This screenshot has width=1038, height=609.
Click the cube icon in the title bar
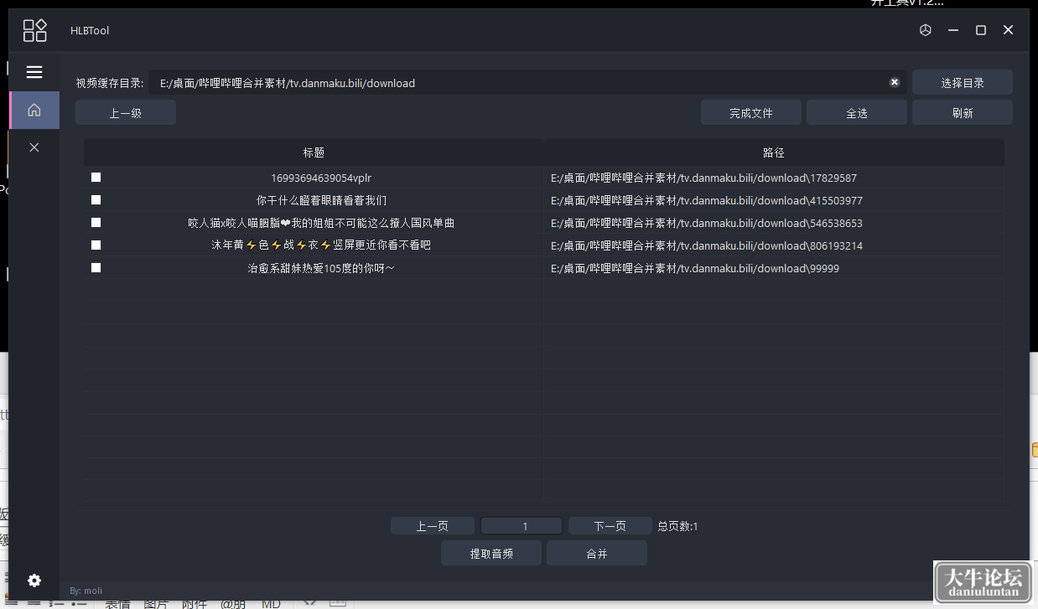click(926, 30)
